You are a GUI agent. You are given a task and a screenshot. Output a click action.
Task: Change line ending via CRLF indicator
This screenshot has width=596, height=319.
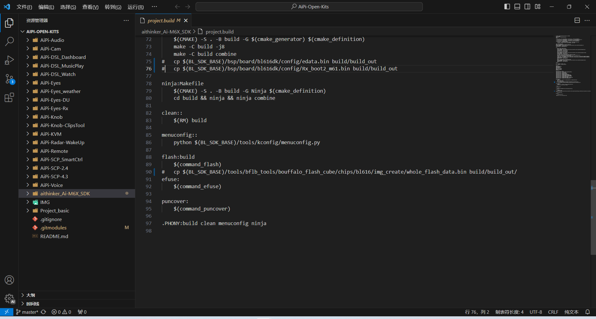pyautogui.click(x=553, y=312)
